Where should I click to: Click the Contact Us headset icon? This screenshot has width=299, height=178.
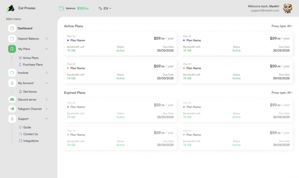pyautogui.click(x=20, y=134)
